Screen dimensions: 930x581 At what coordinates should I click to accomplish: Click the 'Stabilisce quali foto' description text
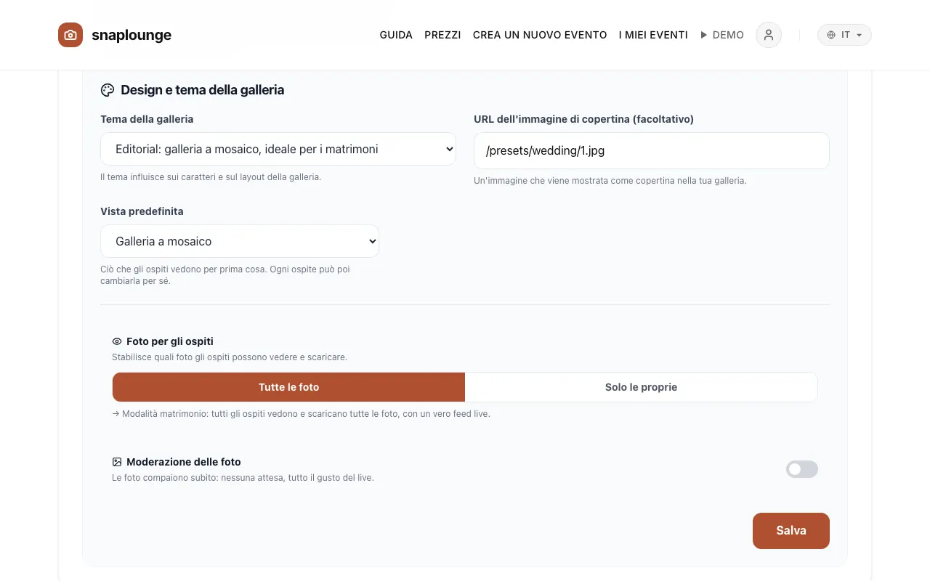point(230,357)
